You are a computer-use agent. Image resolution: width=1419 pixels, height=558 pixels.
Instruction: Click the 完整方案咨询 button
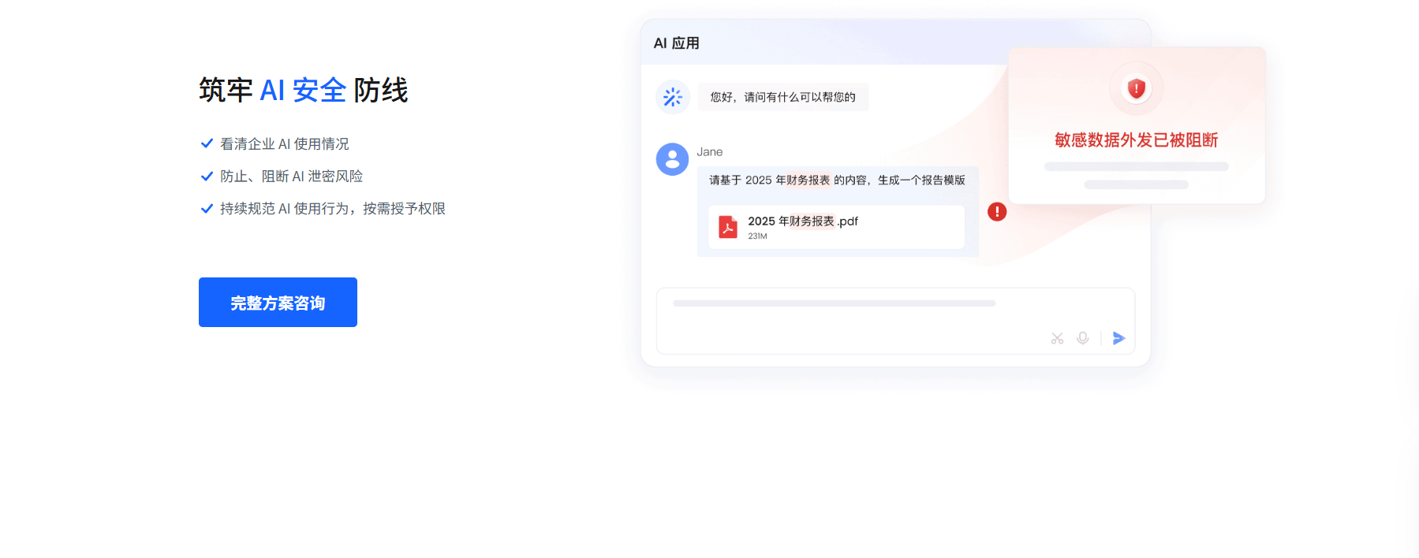point(278,302)
